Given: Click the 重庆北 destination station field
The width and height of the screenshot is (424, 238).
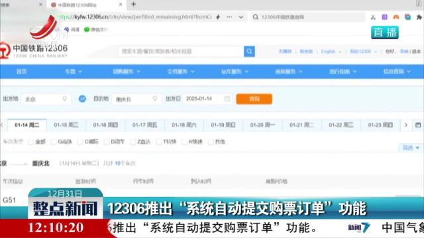Looking at the screenshot, I should (136, 99).
